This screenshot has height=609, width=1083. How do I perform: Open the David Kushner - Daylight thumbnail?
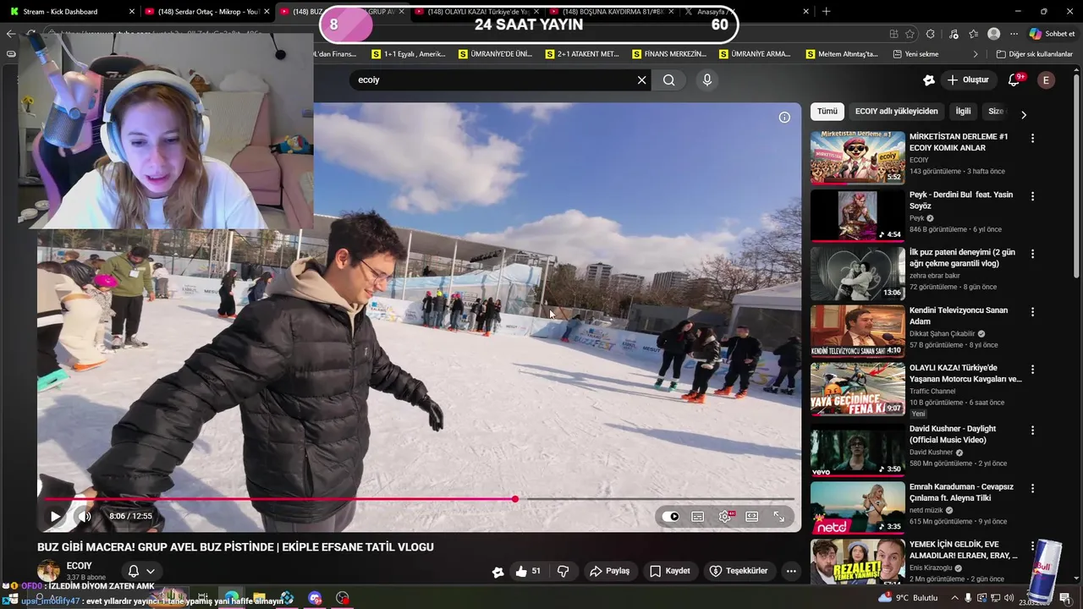point(857,449)
